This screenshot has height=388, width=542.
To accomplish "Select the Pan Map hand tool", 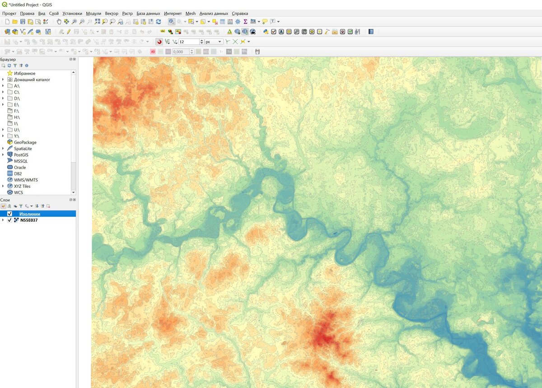I will click(59, 22).
